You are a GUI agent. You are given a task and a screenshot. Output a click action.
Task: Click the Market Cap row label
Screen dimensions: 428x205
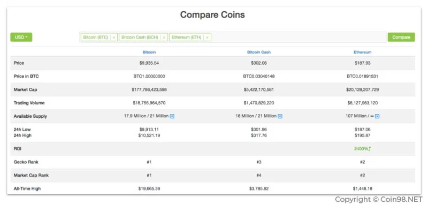25,89
